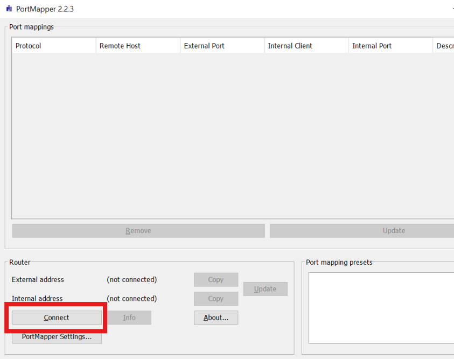The height and width of the screenshot is (359, 454).
Task: Click the Connect button in Router panel
Action: coord(57,318)
